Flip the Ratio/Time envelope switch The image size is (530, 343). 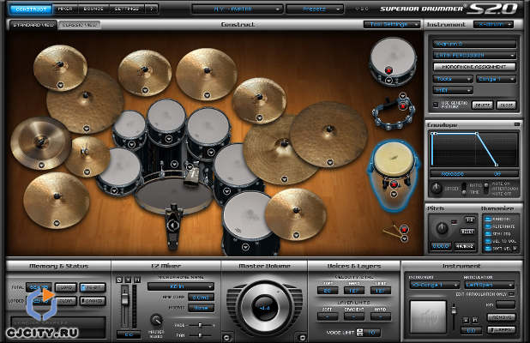pos(464,189)
